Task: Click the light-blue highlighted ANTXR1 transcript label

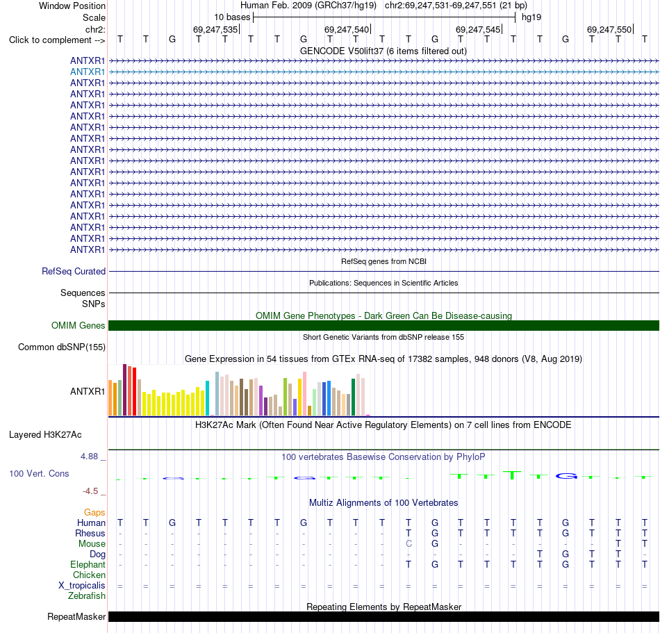Action: click(x=88, y=72)
